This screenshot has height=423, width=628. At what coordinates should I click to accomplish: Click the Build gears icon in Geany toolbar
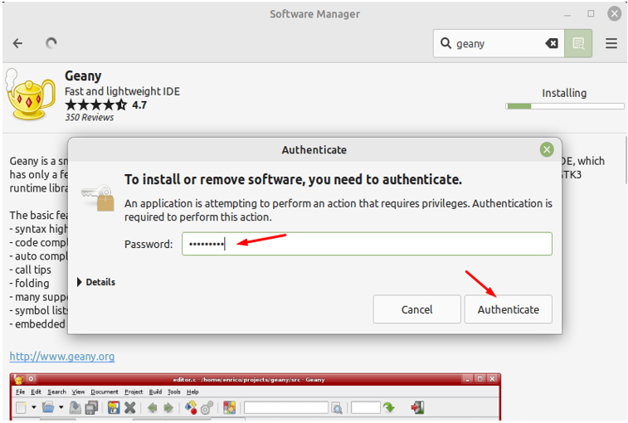(207, 408)
